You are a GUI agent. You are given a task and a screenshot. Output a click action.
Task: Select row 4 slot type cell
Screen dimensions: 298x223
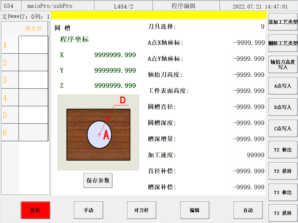[x=34, y=97]
